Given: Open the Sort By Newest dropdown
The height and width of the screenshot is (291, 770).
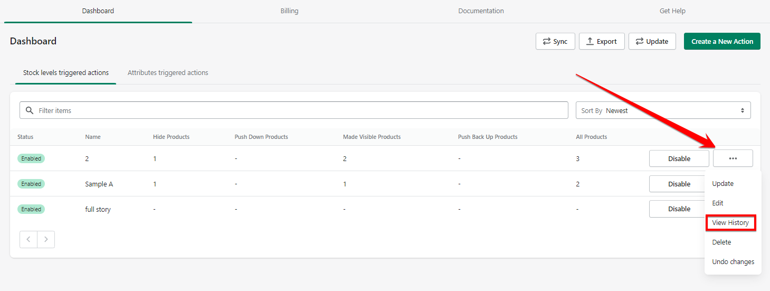Looking at the screenshot, I should (663, 110).
